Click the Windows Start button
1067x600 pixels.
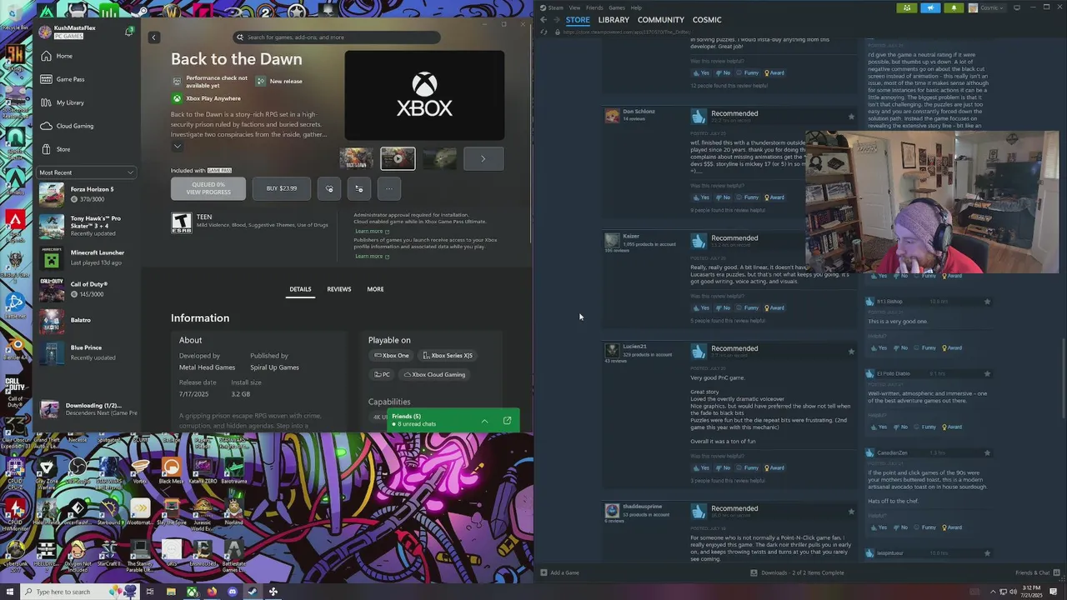coord(9,592)
